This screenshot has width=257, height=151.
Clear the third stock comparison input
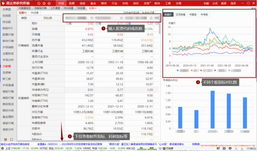(x=151, y=18)
